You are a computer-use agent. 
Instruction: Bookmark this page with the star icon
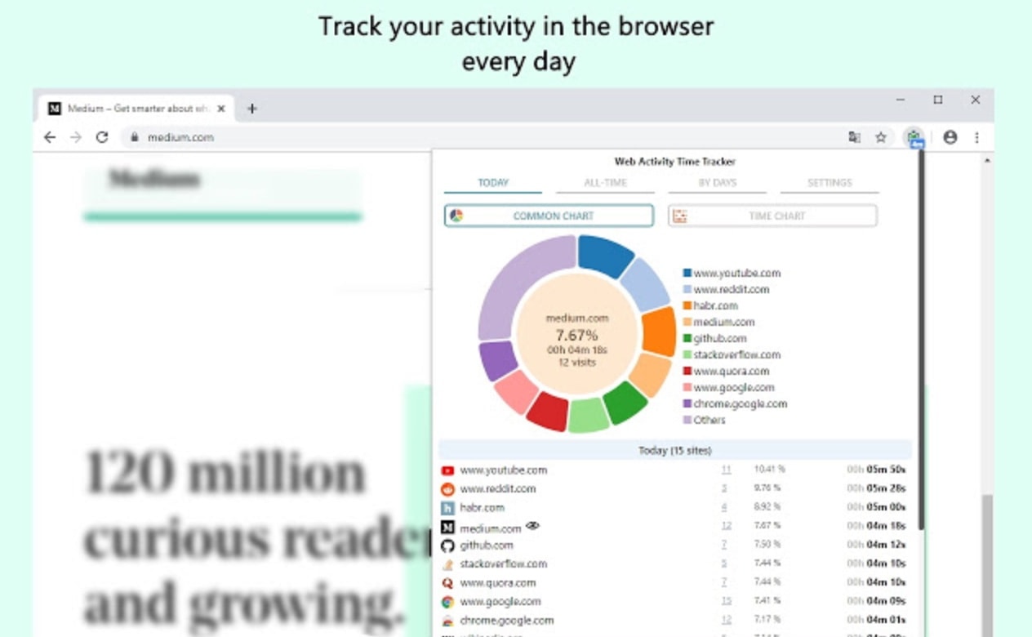point(880,137)
